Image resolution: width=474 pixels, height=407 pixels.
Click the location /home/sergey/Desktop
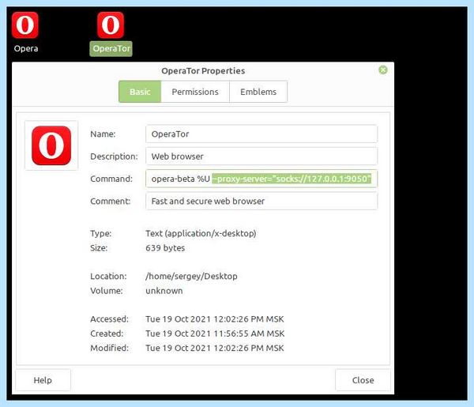[x=191, y=277]
